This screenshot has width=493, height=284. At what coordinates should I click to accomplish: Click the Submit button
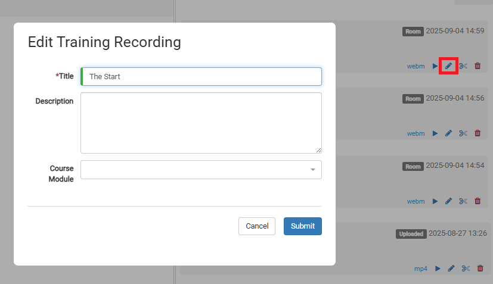(x=302, y=226)
